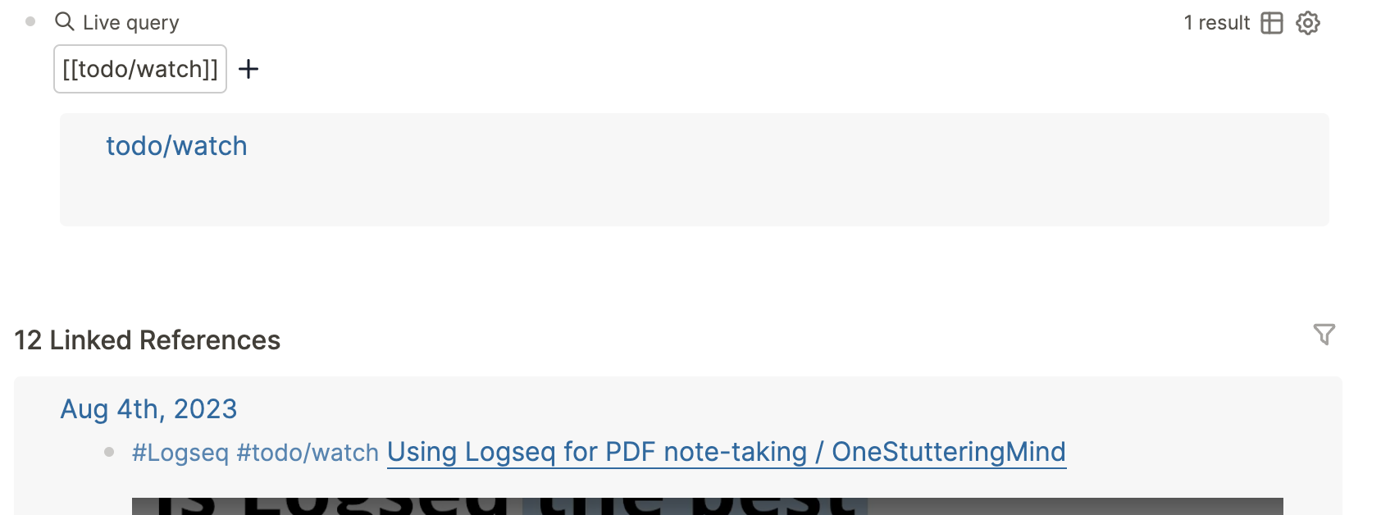Click the Live query header label
The image size is (1381, 515).
pyautogui.click(x=131, y=22)
